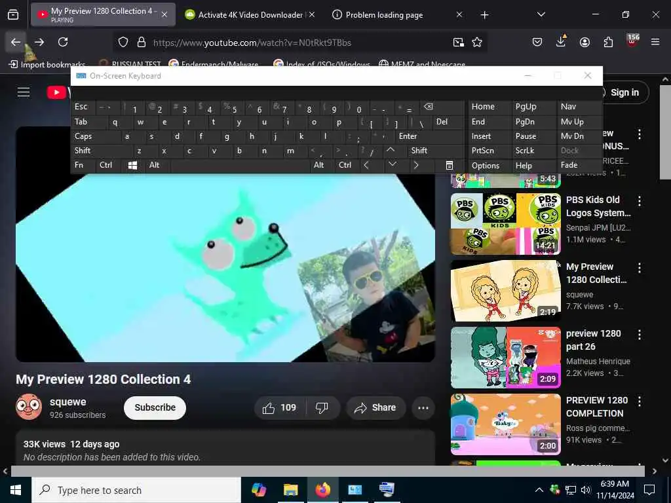Click up arrow key on On-Screen Keyboard
Viewport: 671px width, 503px height.
pyautogui.click(x=391, y=150)
